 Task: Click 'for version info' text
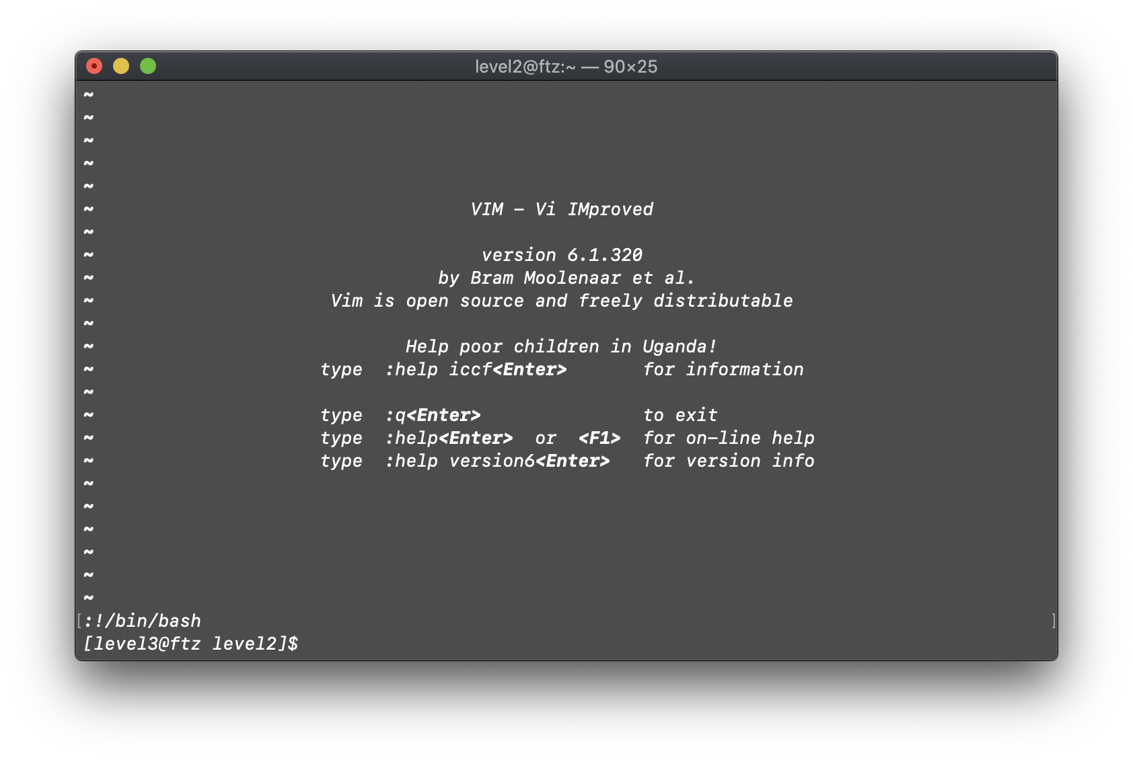(729, 461)
